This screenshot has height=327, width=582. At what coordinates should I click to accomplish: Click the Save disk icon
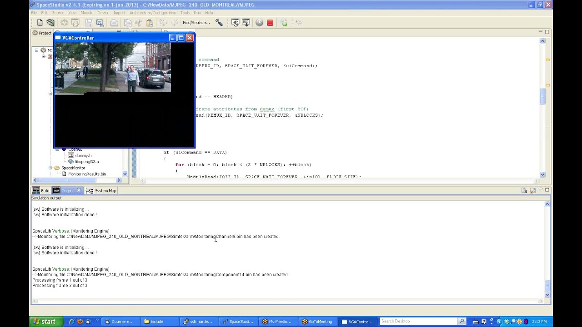(89, 22)
